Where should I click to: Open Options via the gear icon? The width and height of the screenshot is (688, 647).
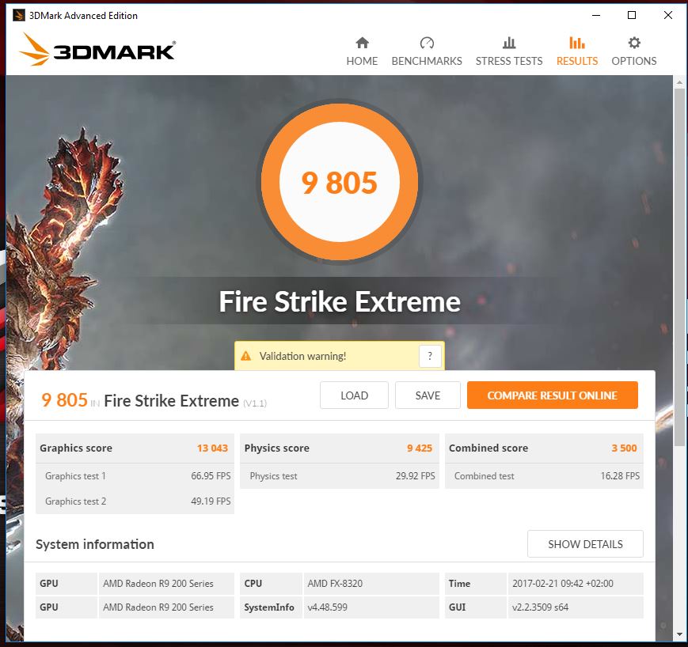coord(634,43)
